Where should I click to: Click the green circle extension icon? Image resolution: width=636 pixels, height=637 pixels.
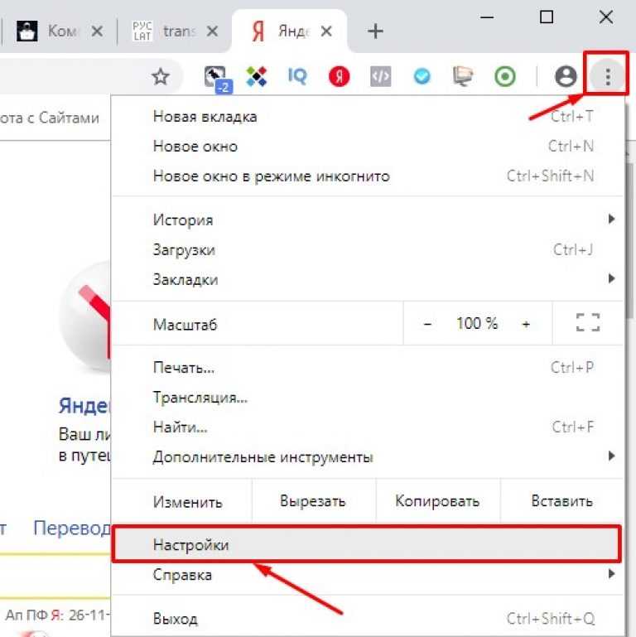pyautogui.click(x=505, y=76)
